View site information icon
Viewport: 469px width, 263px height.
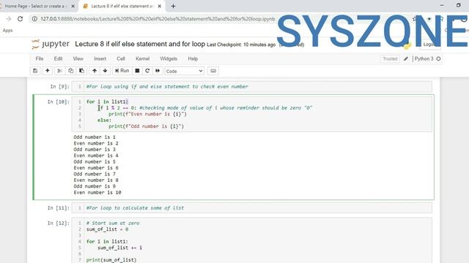point(34,19)
